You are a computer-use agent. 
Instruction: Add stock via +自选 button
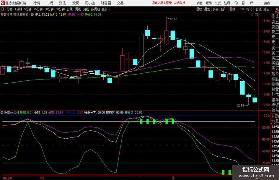coord(258,9)
